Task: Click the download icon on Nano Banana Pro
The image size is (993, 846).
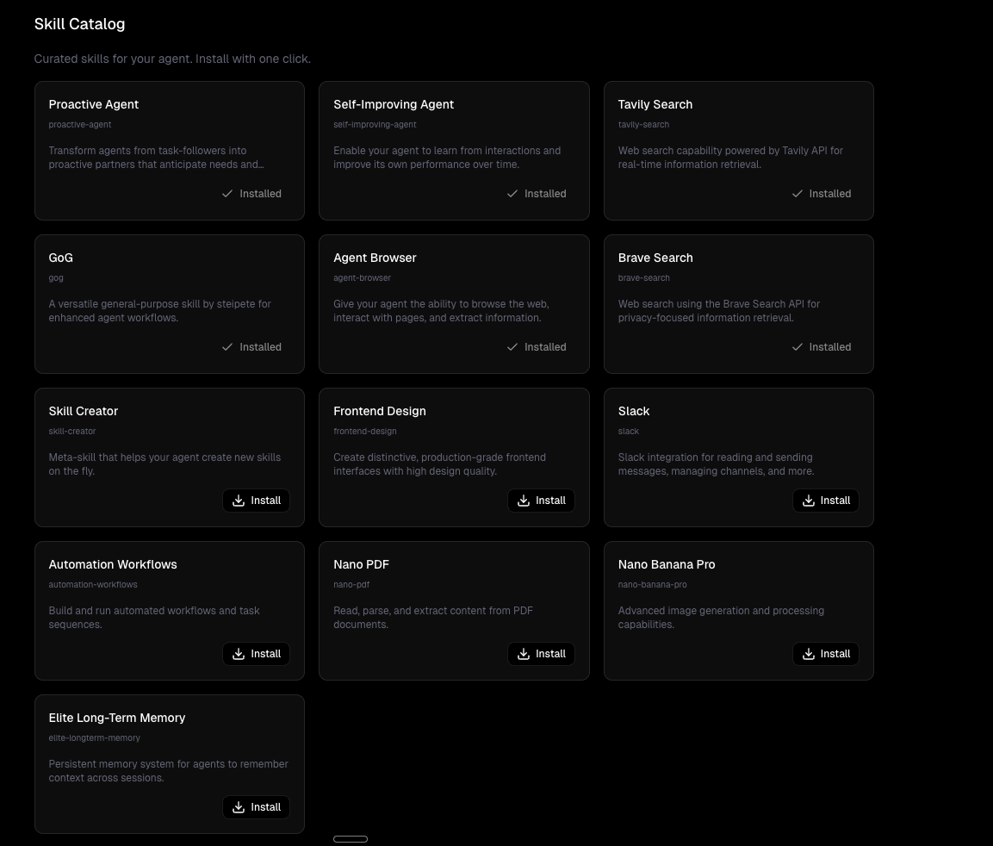Action: (x=809, y=654)
